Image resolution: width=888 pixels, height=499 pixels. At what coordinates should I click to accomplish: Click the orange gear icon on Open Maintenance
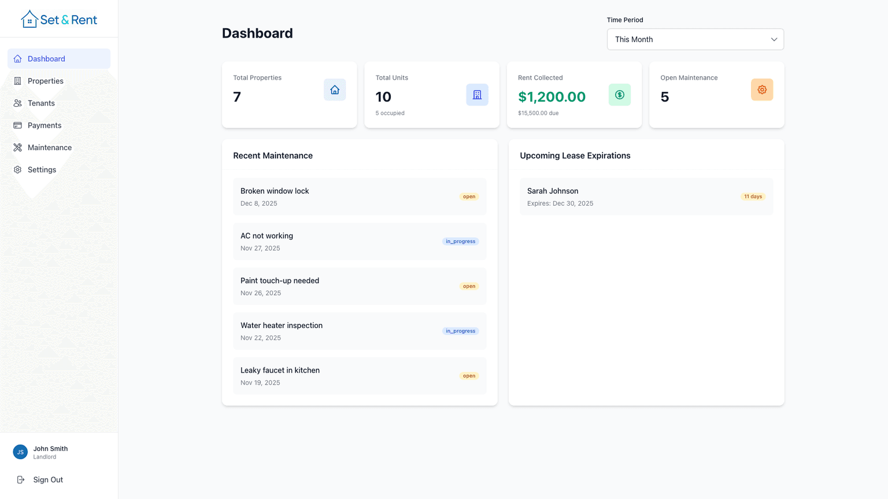pos(762,90)
